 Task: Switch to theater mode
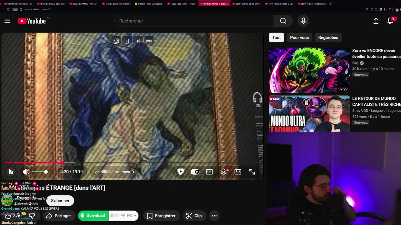pyautogui.click(x=238, y=172)
